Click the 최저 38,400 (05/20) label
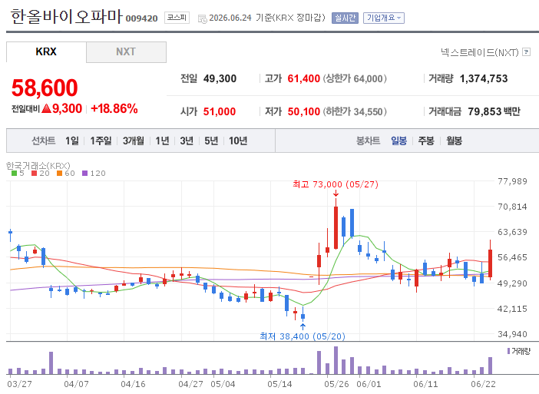The height and width of the screenshot is (394, 539). pos(303,336)
